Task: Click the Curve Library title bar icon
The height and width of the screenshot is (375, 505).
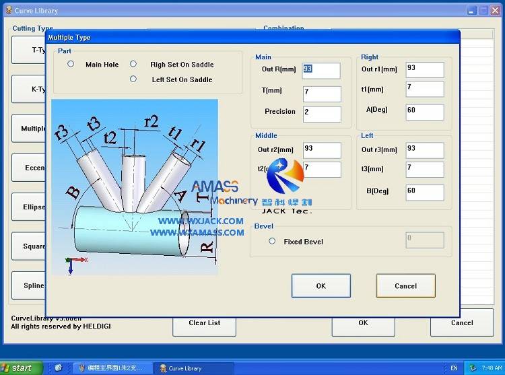Action: (x=9, y=10)
